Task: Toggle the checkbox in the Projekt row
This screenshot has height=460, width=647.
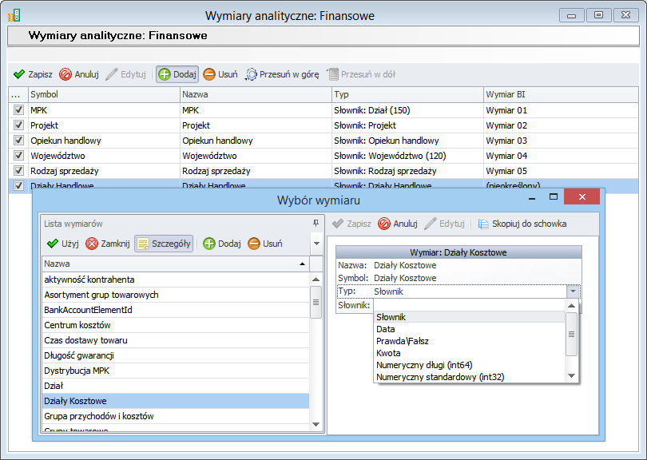Action: [x=18, y=125]
